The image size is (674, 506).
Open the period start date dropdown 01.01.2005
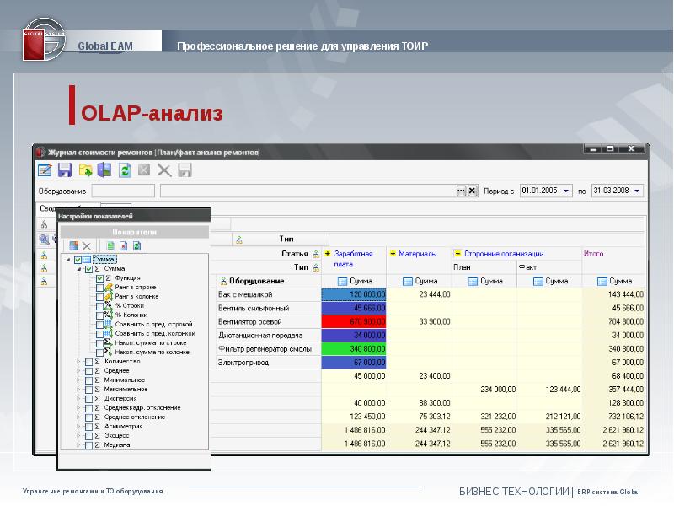pos(566,191)
